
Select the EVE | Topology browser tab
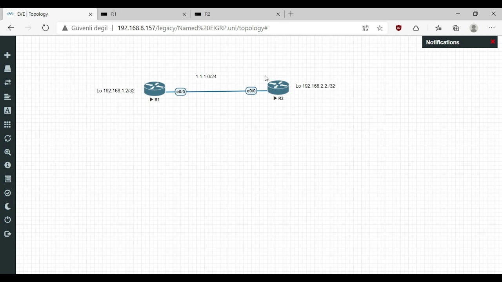49,14
